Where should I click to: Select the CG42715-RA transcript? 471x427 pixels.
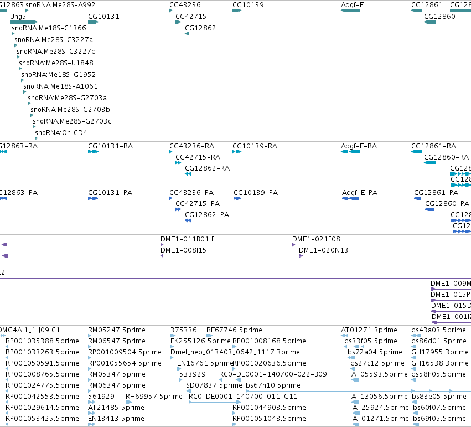click(x=178, y=163)
